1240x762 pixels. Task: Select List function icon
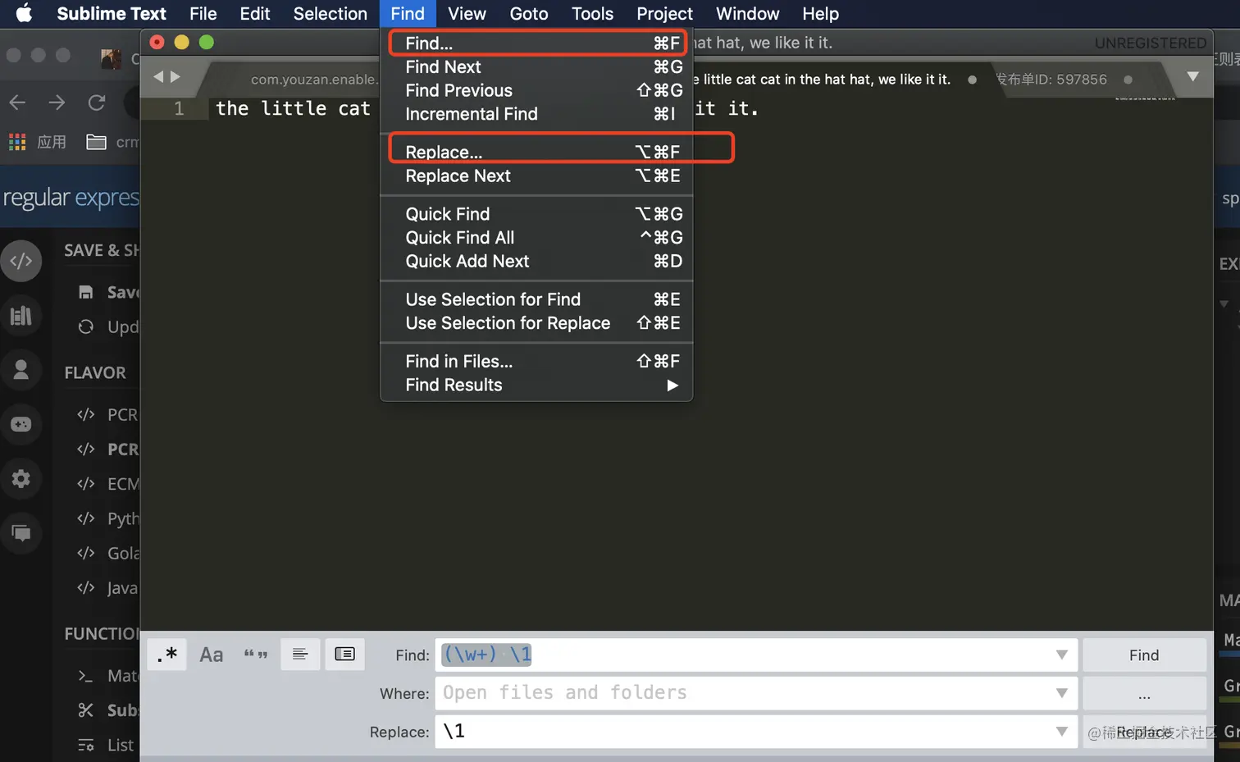pyautogui.click(x=85, y=745)
